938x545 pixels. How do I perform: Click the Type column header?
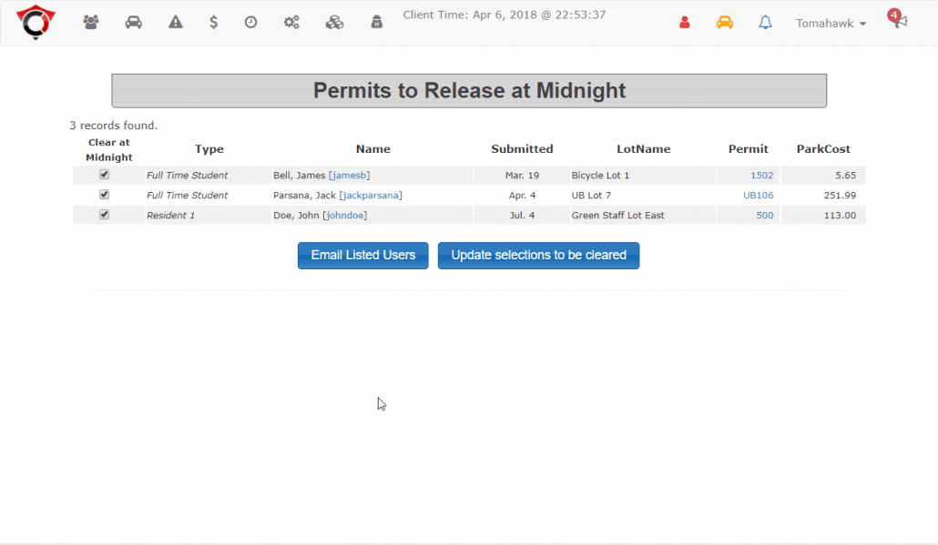click(x=209, y=149)
